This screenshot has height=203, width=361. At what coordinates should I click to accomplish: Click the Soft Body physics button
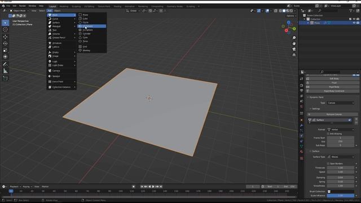[x=333, y=79]
